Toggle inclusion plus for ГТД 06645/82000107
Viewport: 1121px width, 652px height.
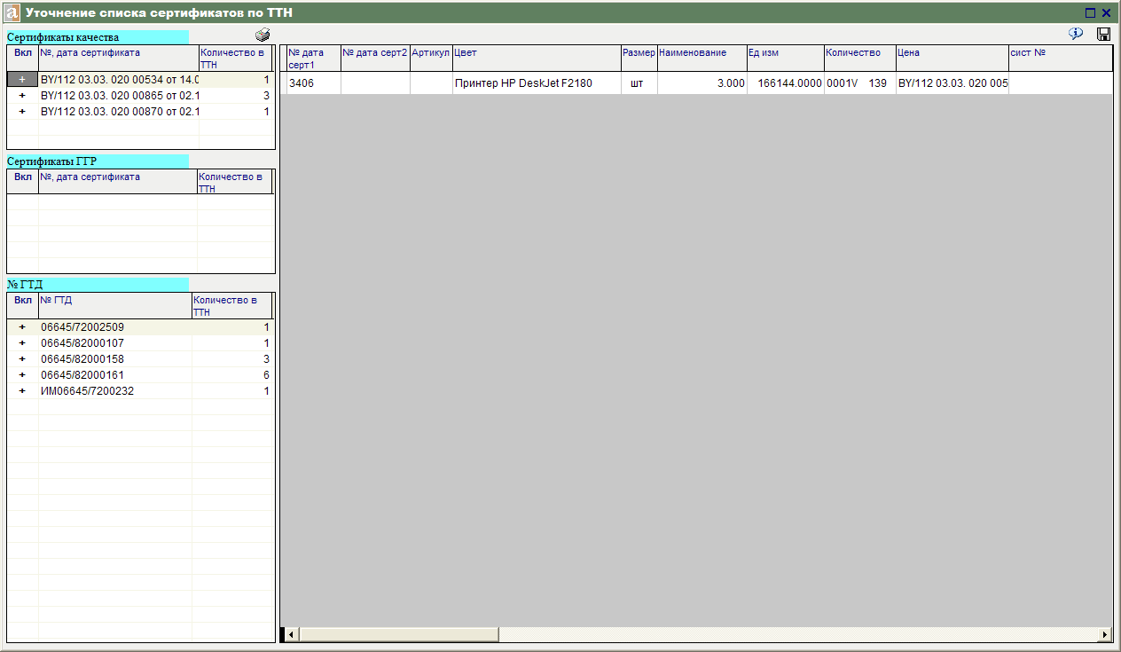point(22,343)
